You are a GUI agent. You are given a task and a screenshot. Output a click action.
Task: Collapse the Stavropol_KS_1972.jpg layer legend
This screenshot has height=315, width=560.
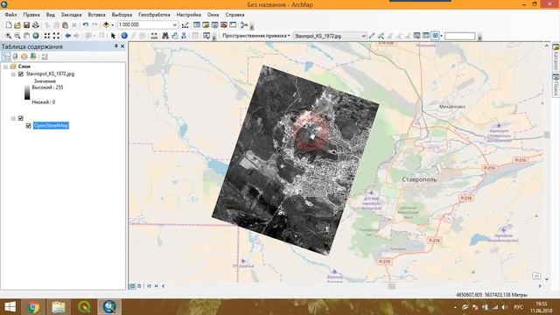coord(13,73)
